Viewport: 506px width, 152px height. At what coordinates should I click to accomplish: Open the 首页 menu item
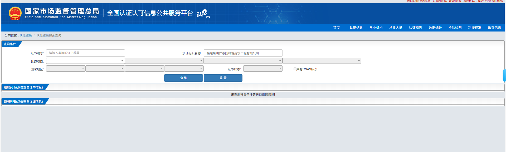pos(336,28)
